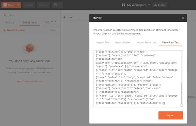Click the orange Import button in dialog

[171, 115]
